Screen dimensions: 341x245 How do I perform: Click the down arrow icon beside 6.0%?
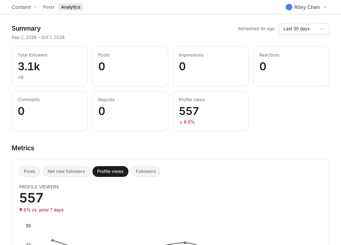(181, 122)
